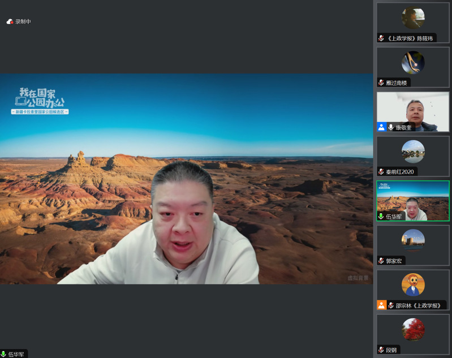Click muted microphone icon beside 秦前红2020

[381, 172]
